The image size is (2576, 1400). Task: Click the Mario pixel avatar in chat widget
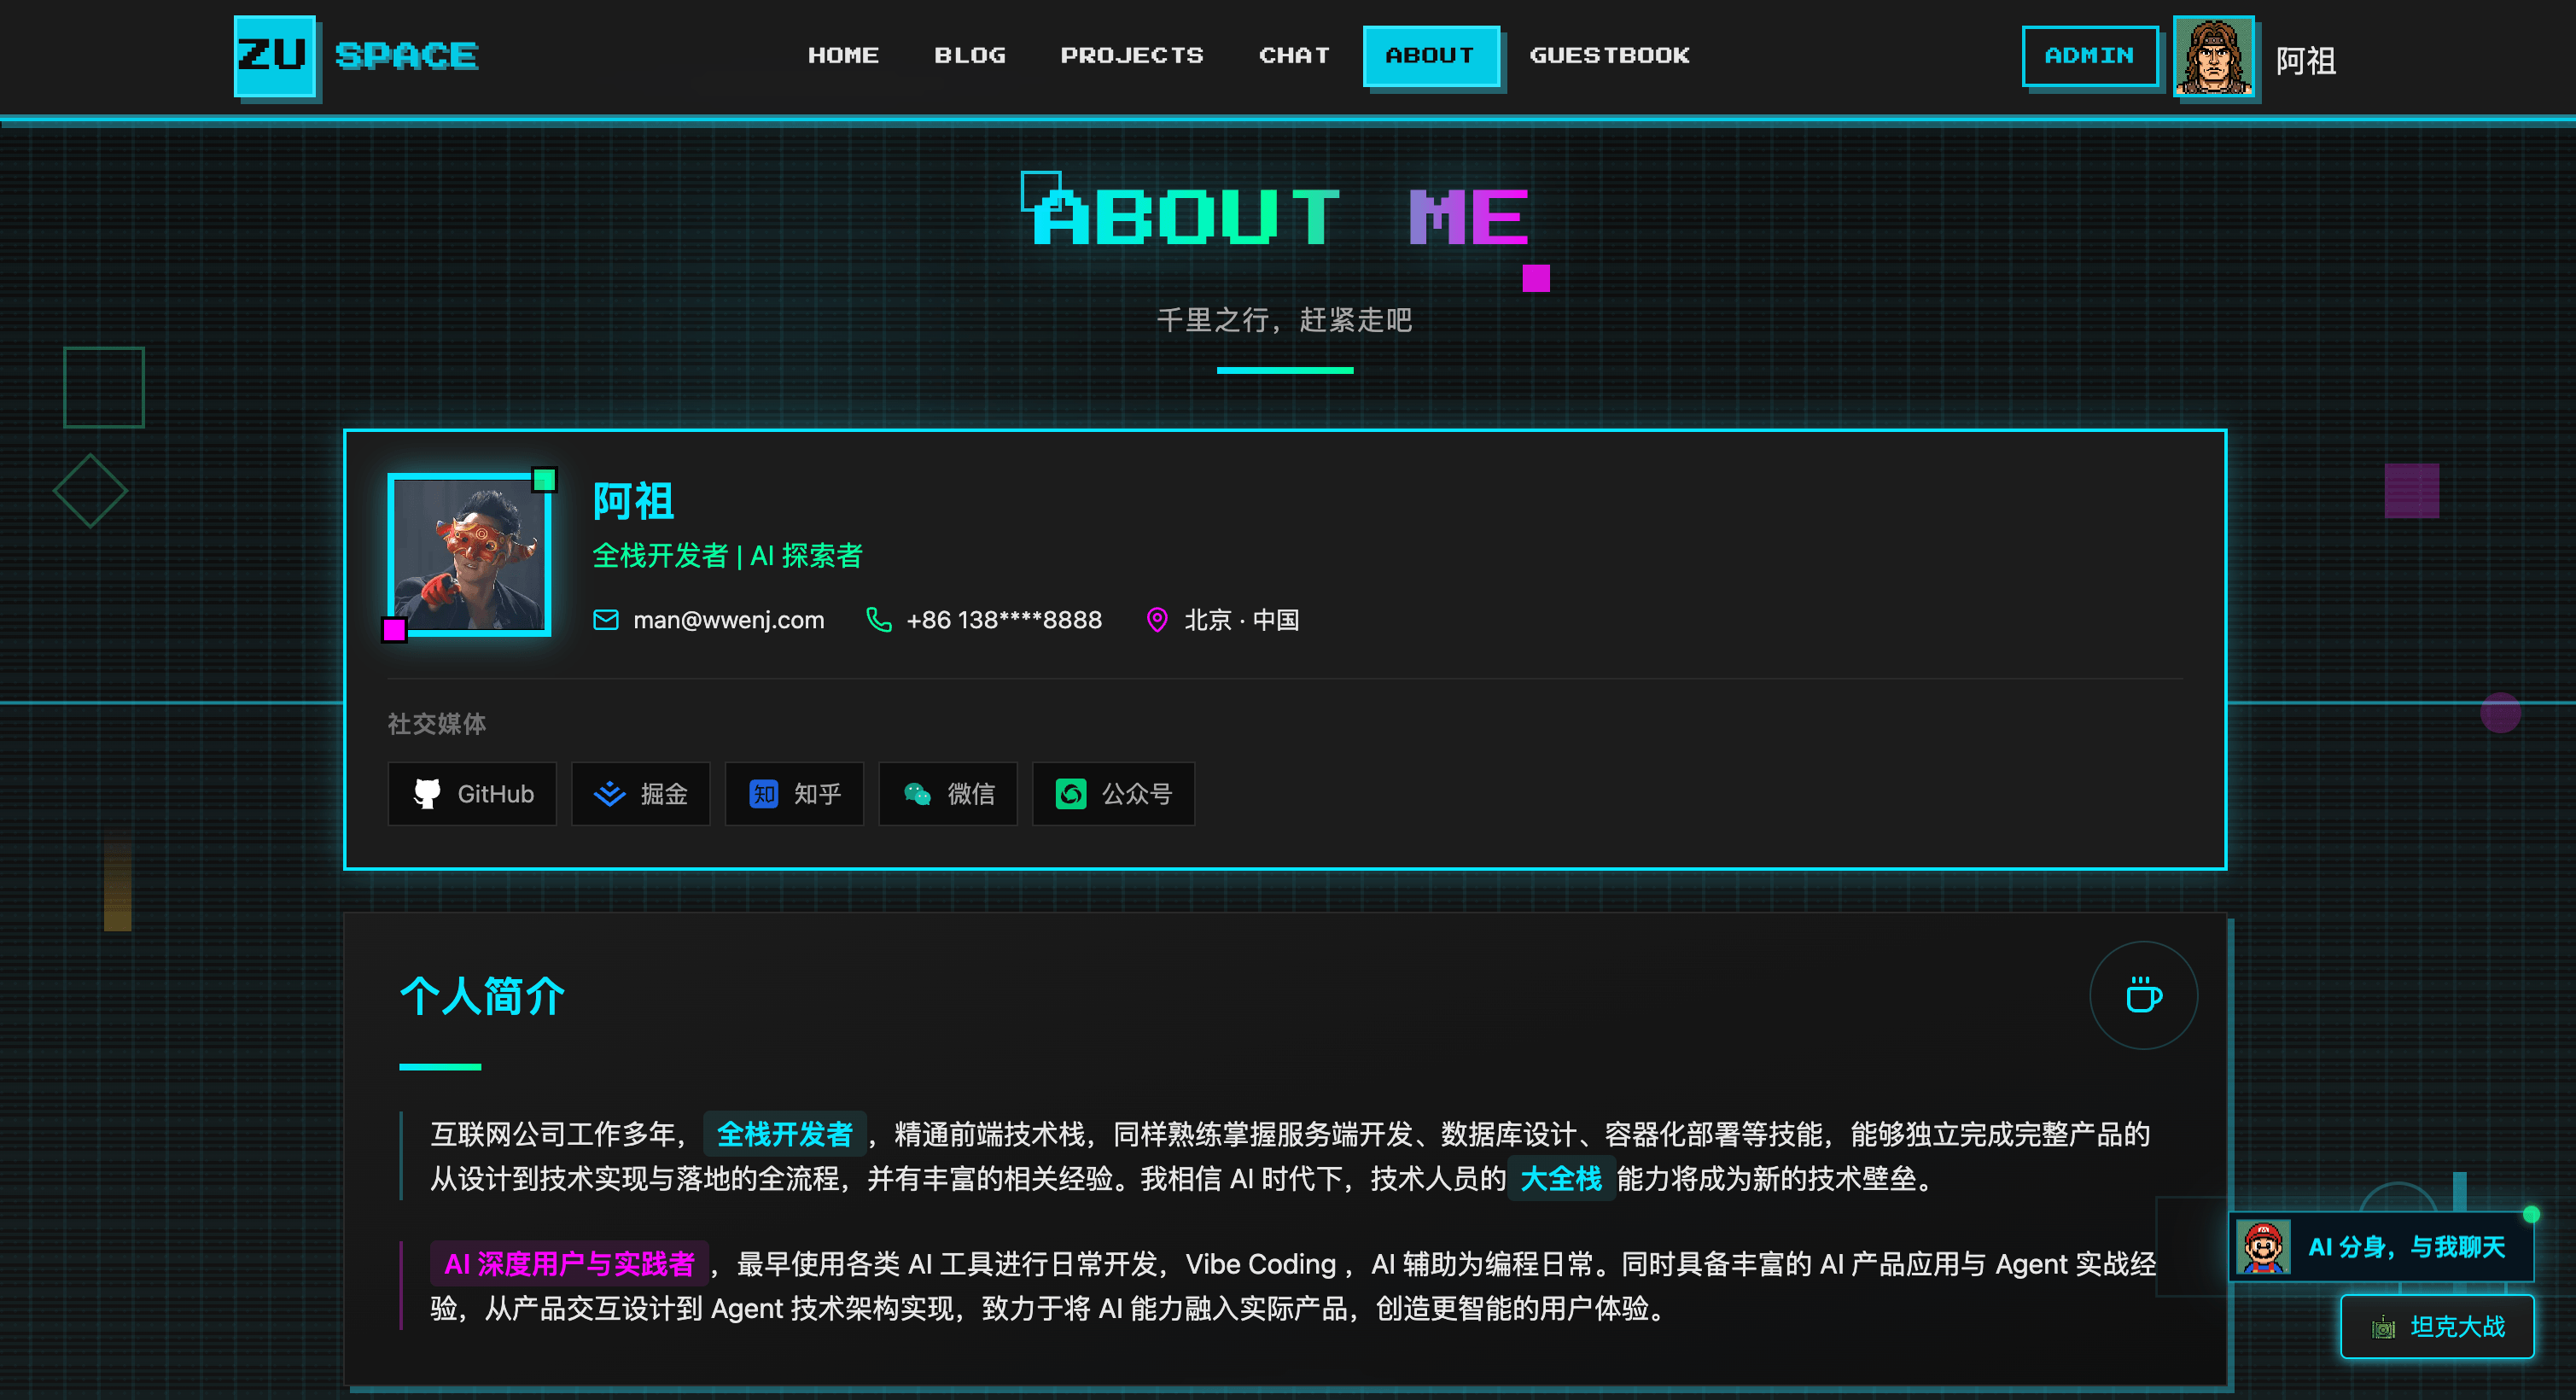click(x=2263, y=1248)
